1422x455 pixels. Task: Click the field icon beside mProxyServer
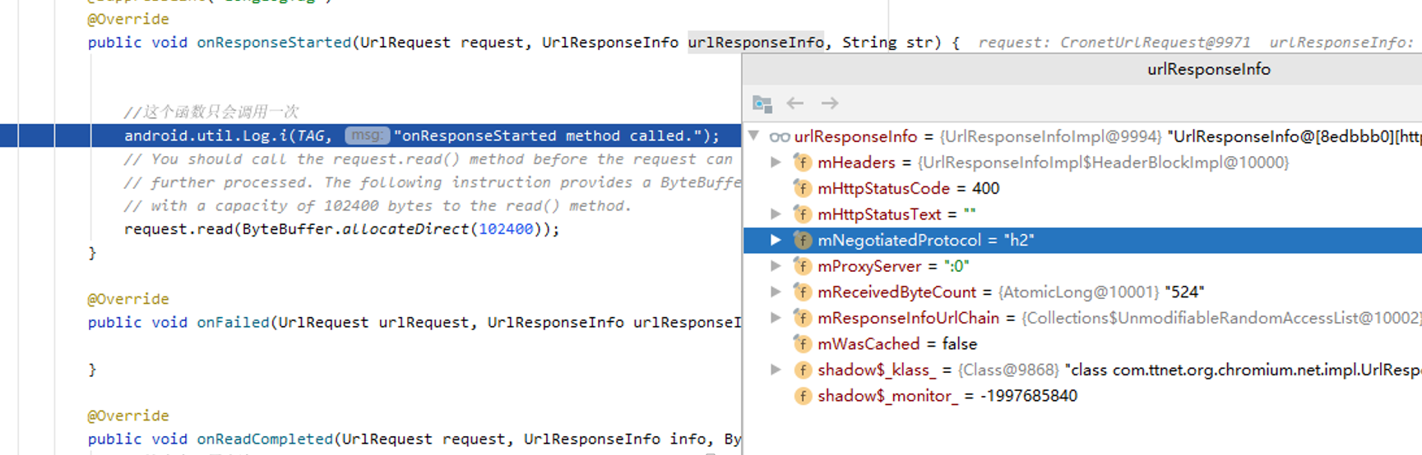coord(803,266)
